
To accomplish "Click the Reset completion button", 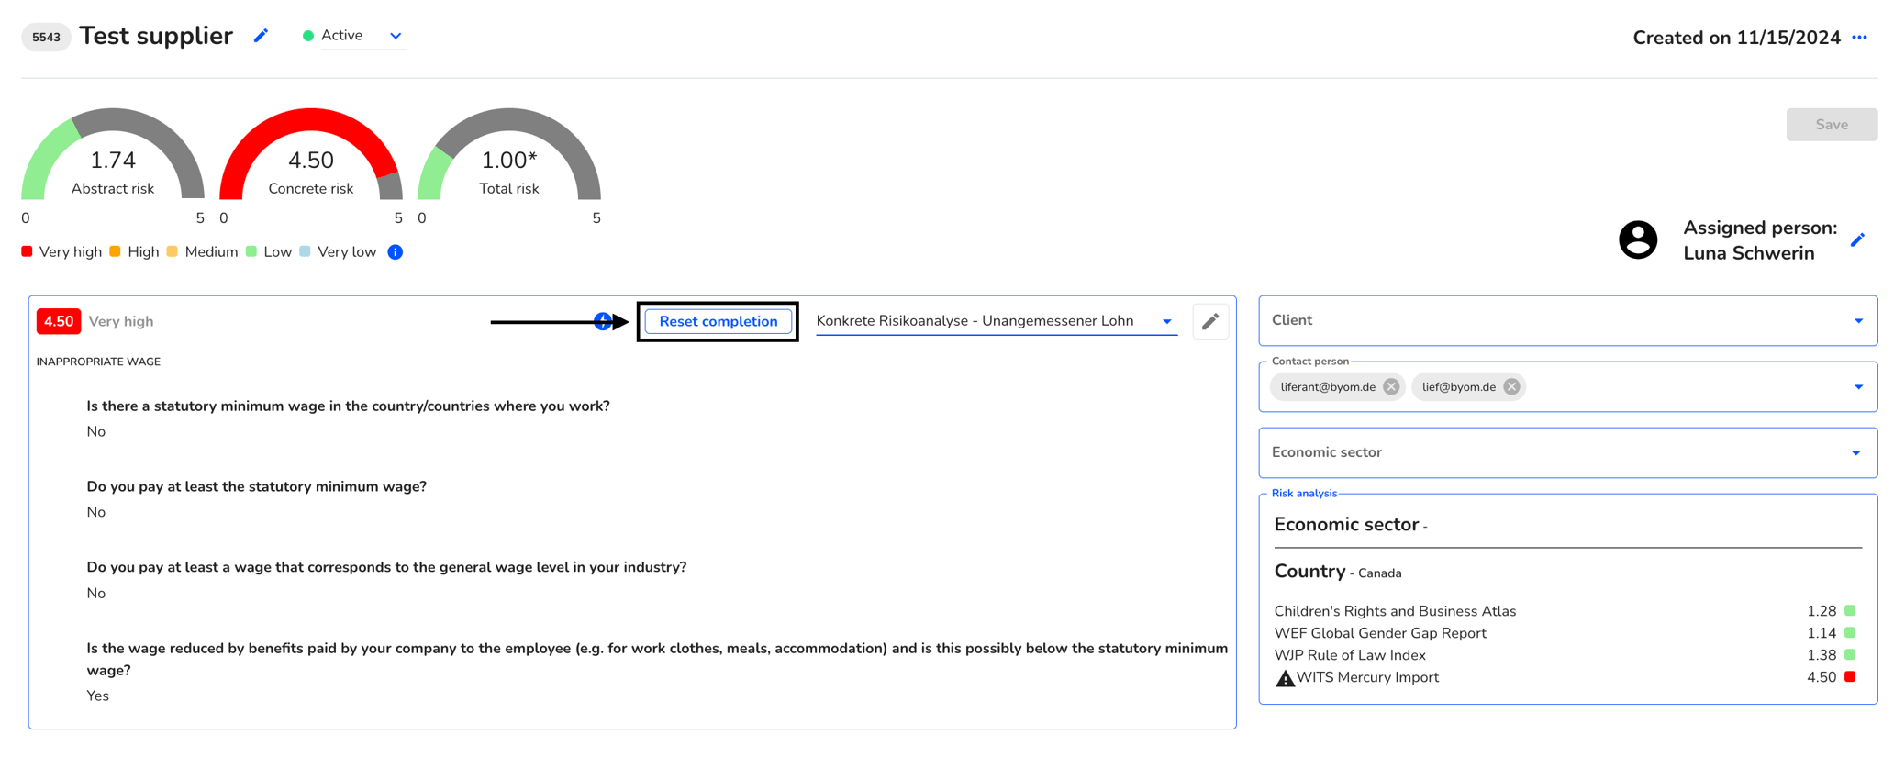I will click(719, 321).
